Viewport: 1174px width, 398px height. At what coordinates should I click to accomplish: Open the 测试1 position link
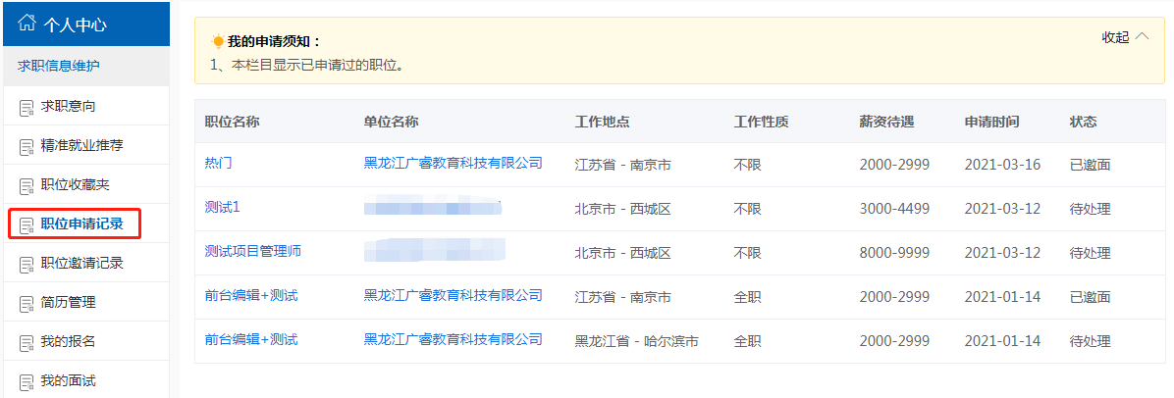[223, 208]
